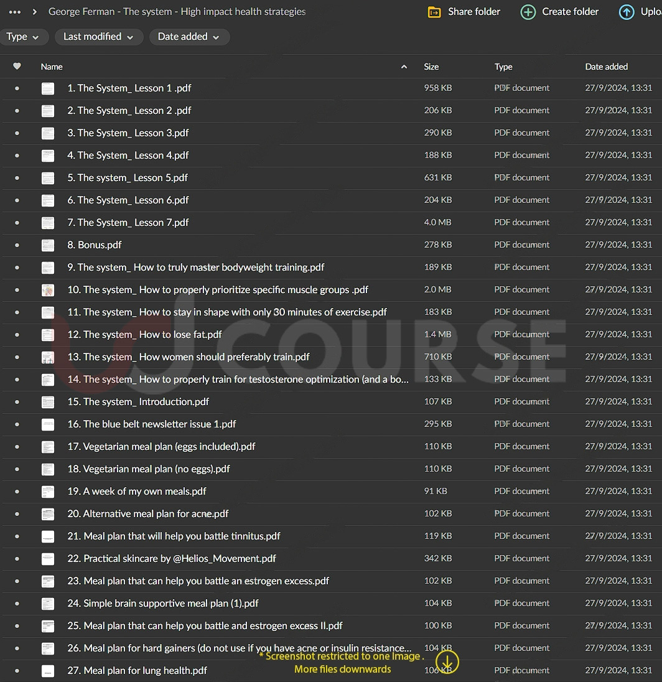Click PDF icon for 6. The System_ Lesson 6
662x682 pixels.
(48, 200)
